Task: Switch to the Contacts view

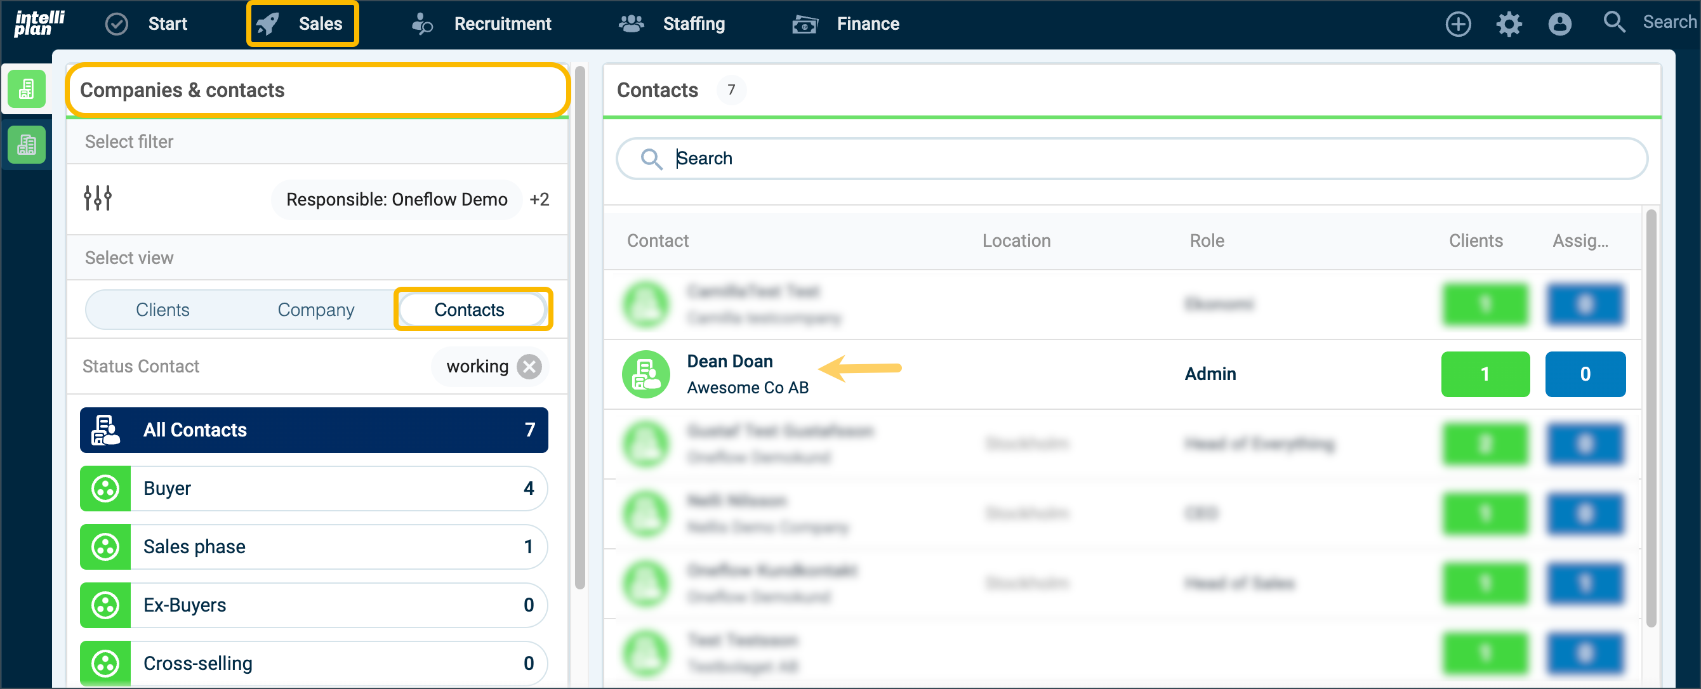Action: [470, 310]
